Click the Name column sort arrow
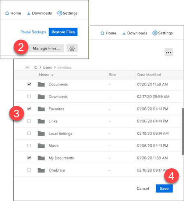The image size is (184, 201). click(x=52, y=75)
